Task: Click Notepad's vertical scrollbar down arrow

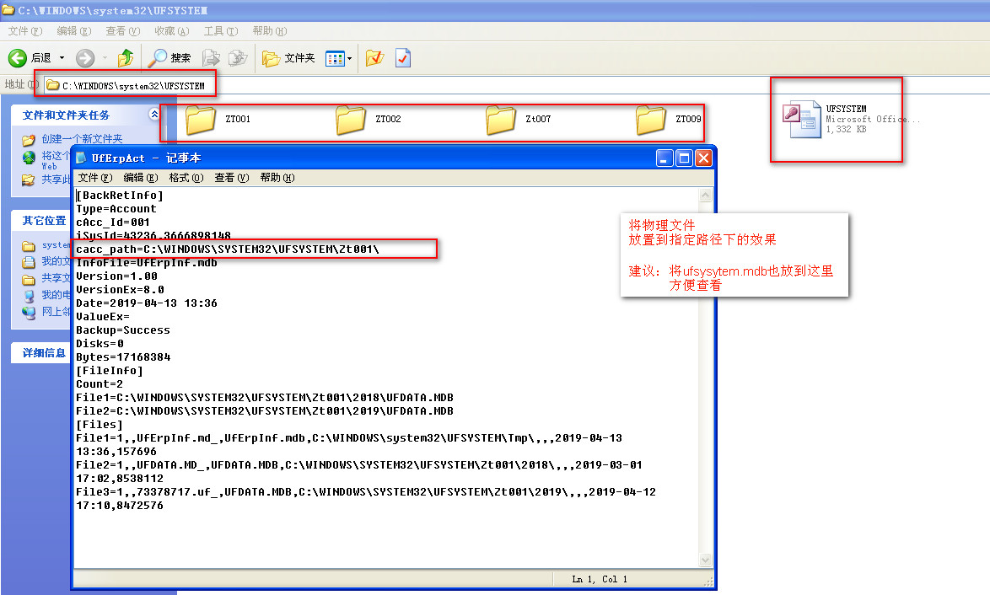Action: click(x=706, y=560)
